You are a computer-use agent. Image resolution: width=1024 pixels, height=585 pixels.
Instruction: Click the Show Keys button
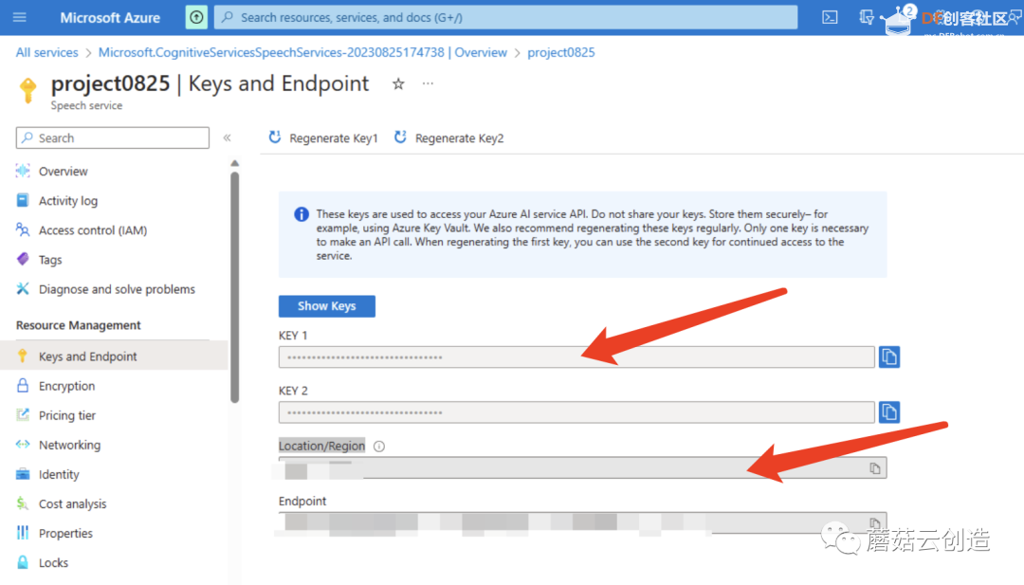point(326,306)
